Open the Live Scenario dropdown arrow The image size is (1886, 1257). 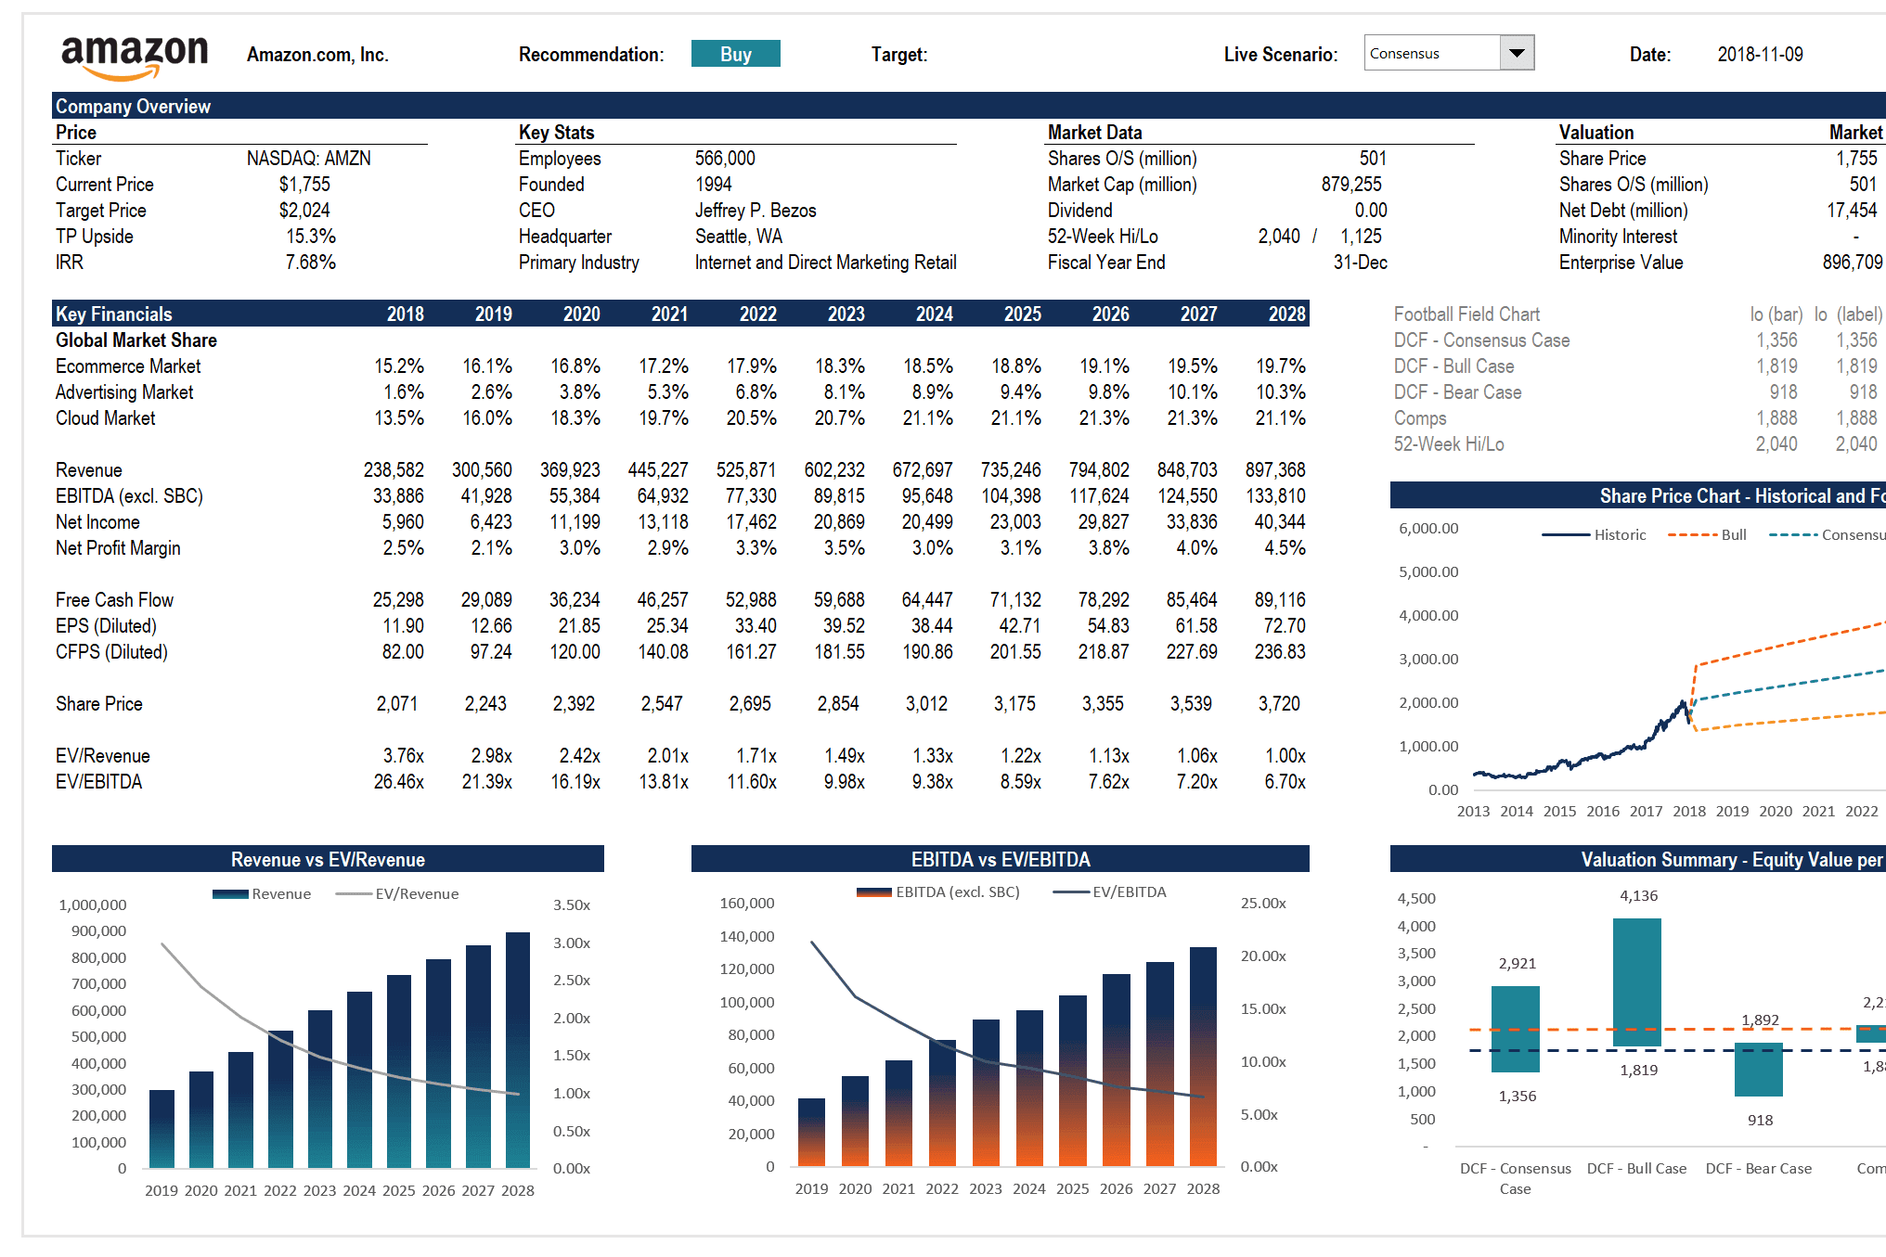click(1517, 53)
